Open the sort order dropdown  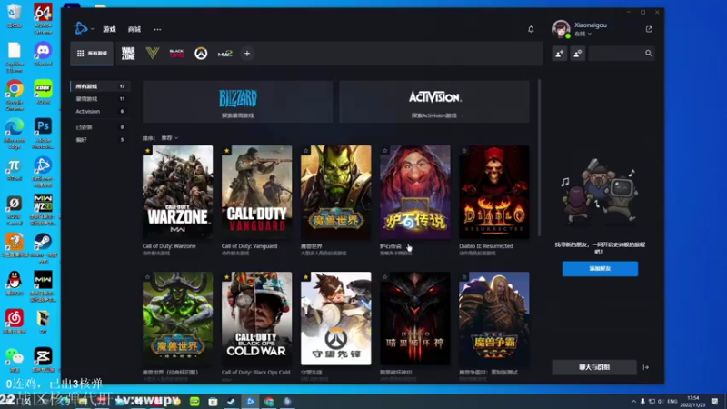click(x=169, y=138)
